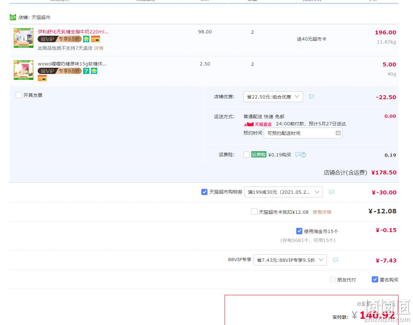
Task: Click the 普通配送 快递 免邮 shipping text
Action: click(x=264, y=117)
